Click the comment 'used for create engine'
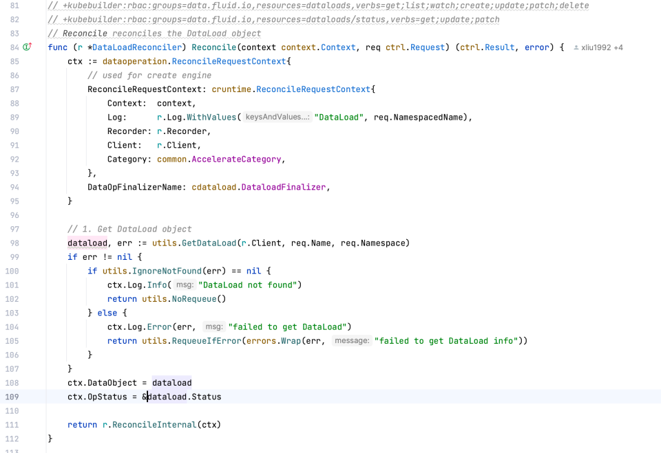Viewport: 661px width, 453px height. pos(149,76)
